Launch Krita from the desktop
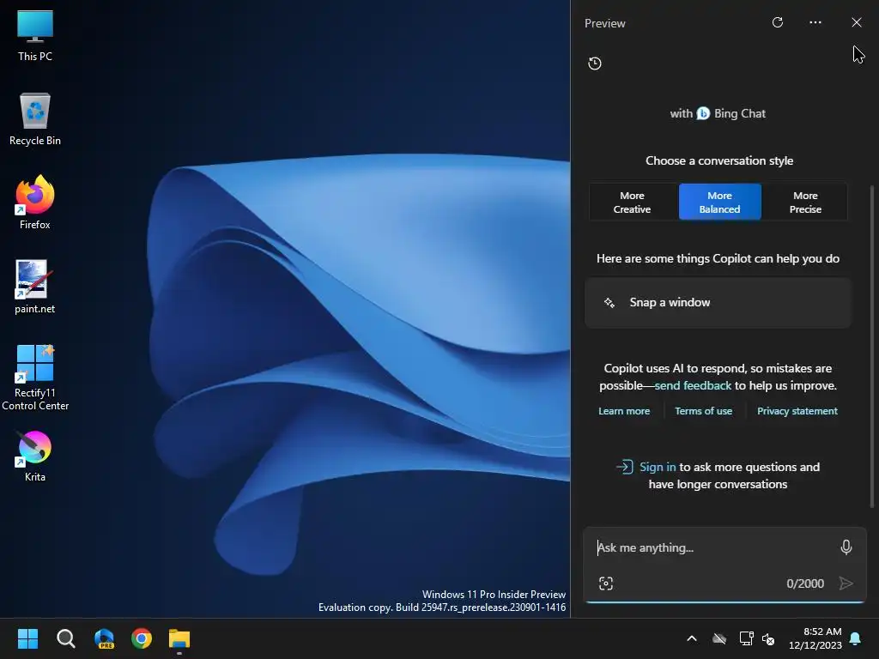The width and height of the screenshot is (879, 659). coord(34,456)
